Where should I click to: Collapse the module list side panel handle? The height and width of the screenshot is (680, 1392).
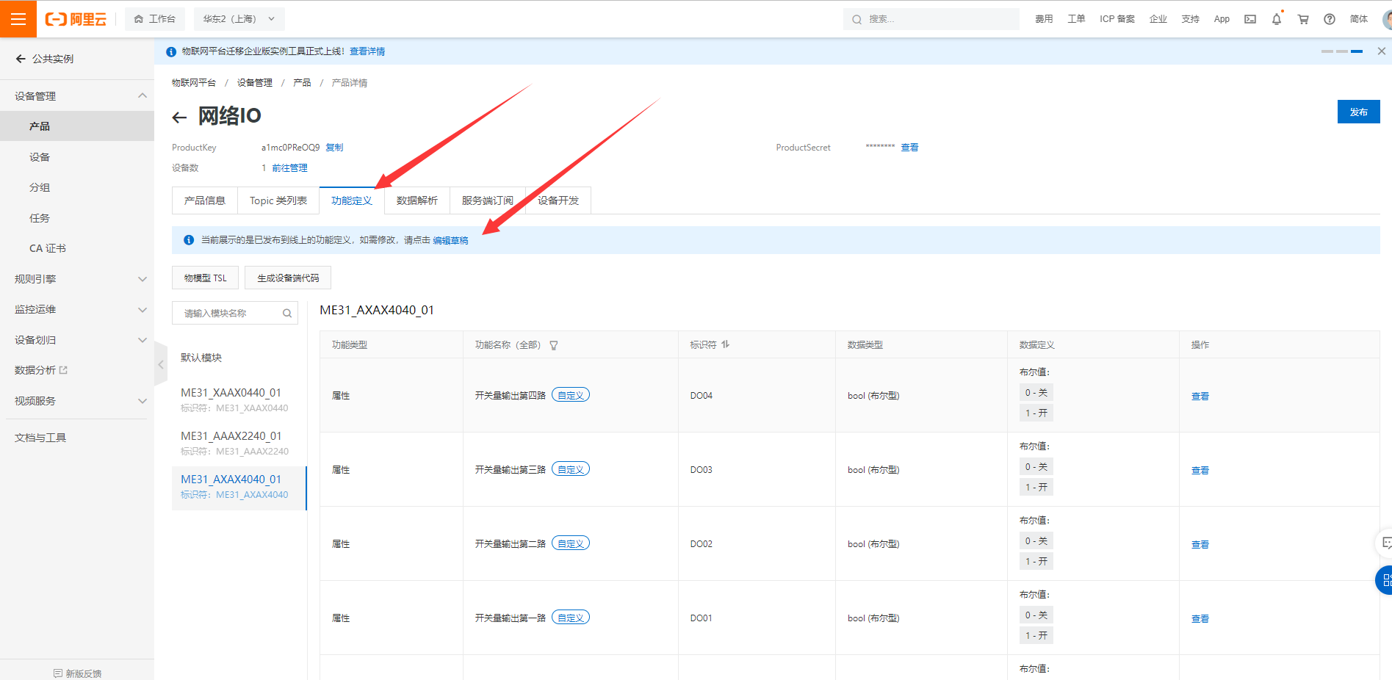click(x=161, y=364)
